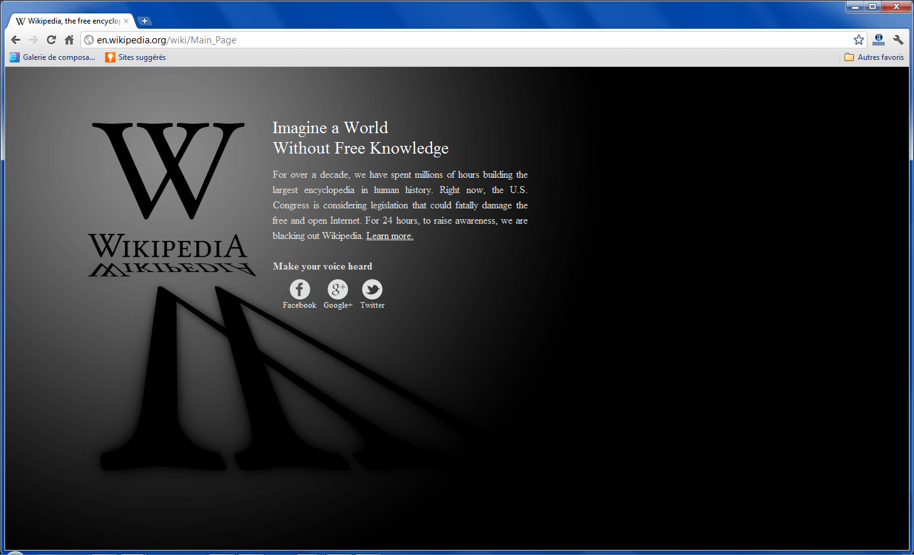Share via the Twitter bird icon
Viewport: 914px width, 555px height.
(x=372, y=289)
